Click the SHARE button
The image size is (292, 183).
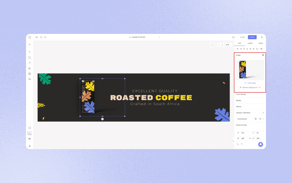point(242,37)
